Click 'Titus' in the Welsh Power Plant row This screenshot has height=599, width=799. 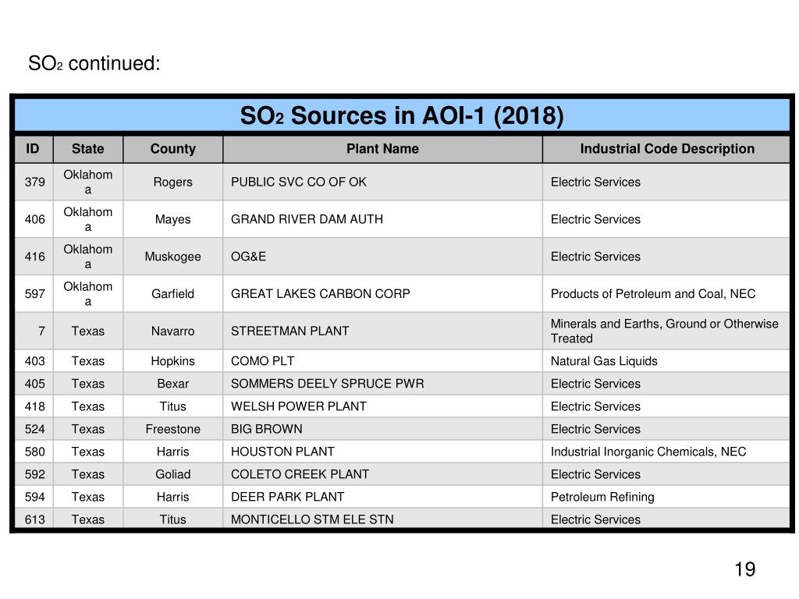point(172,406)
